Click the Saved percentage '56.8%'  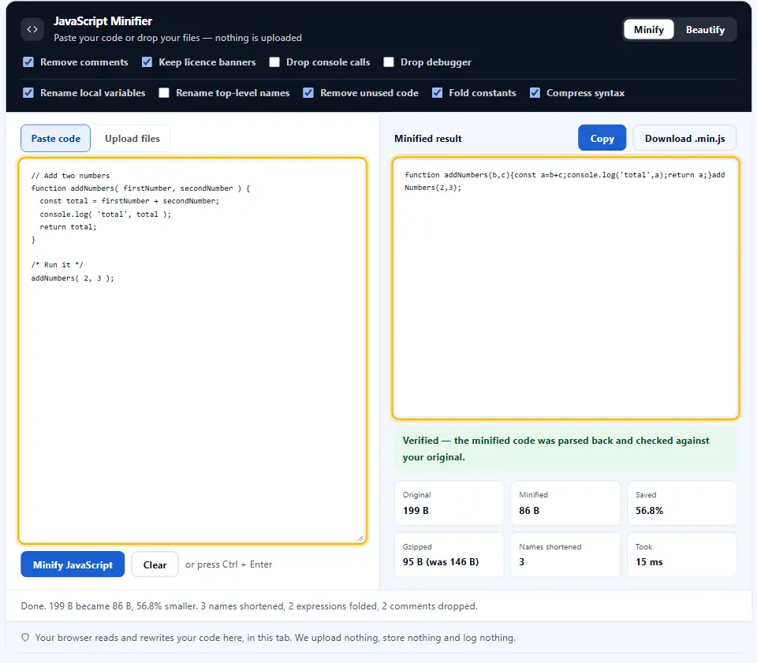point(649,511)
